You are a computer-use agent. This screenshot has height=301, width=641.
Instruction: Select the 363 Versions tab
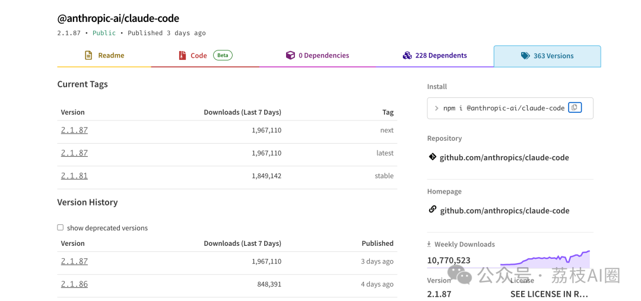coord(547,56)
